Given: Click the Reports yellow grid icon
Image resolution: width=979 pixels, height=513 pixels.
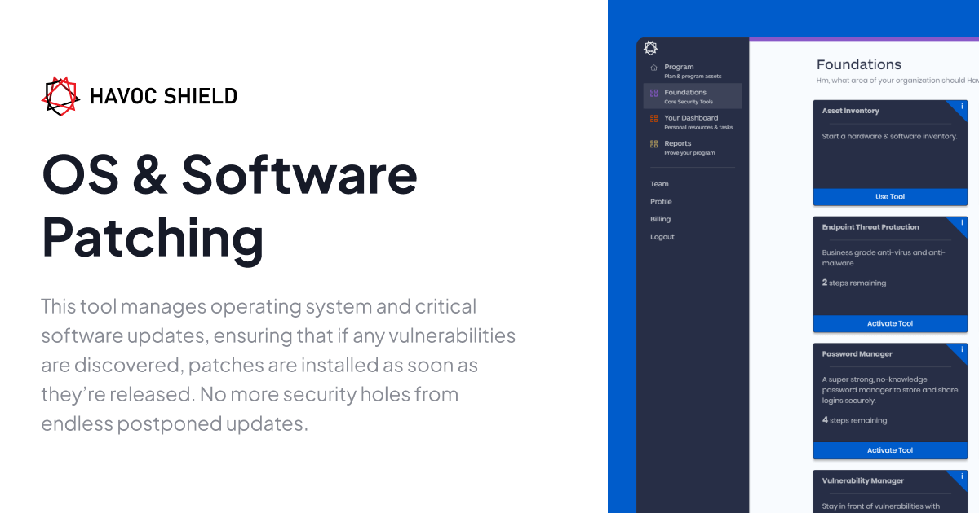Looking at the screenshot, I should click(x=652, y=144).
